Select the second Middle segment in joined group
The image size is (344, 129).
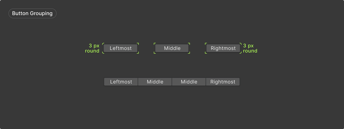pos(189,82)
